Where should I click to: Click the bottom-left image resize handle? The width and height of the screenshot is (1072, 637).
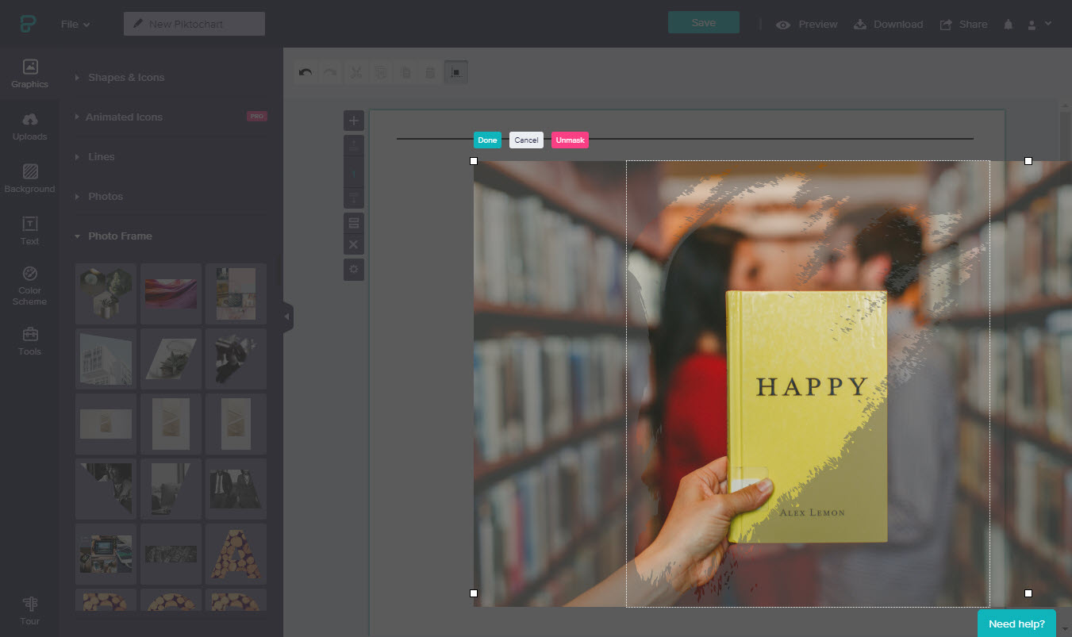click(474, 593)
